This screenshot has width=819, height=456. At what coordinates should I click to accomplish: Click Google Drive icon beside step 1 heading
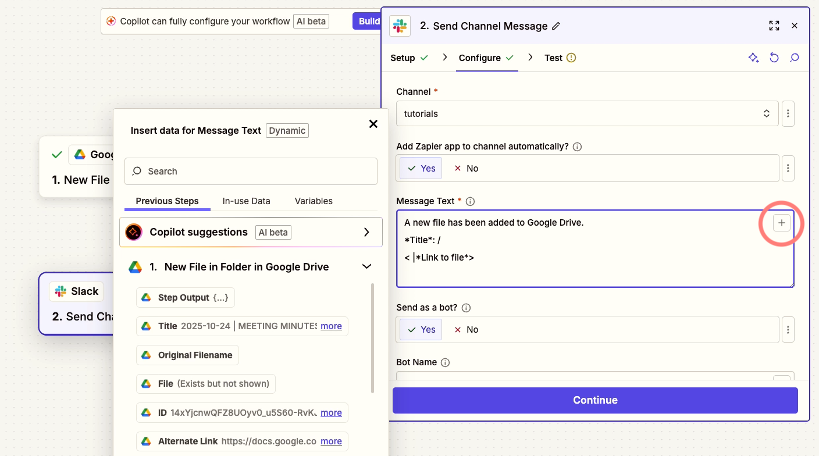click(x=135, y=267)
